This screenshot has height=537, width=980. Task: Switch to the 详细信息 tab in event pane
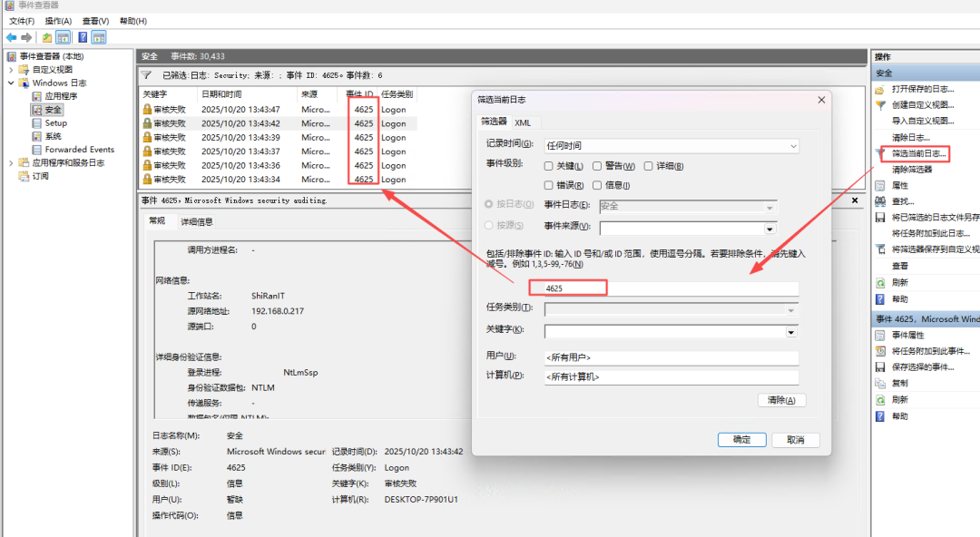[197, 222]
